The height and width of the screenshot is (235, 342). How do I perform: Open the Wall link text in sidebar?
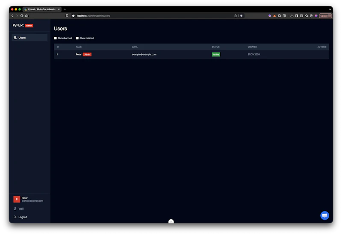[21, 209]
